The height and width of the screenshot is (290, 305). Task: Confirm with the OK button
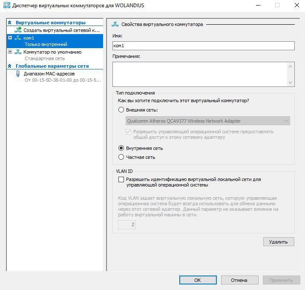point(198,280)
